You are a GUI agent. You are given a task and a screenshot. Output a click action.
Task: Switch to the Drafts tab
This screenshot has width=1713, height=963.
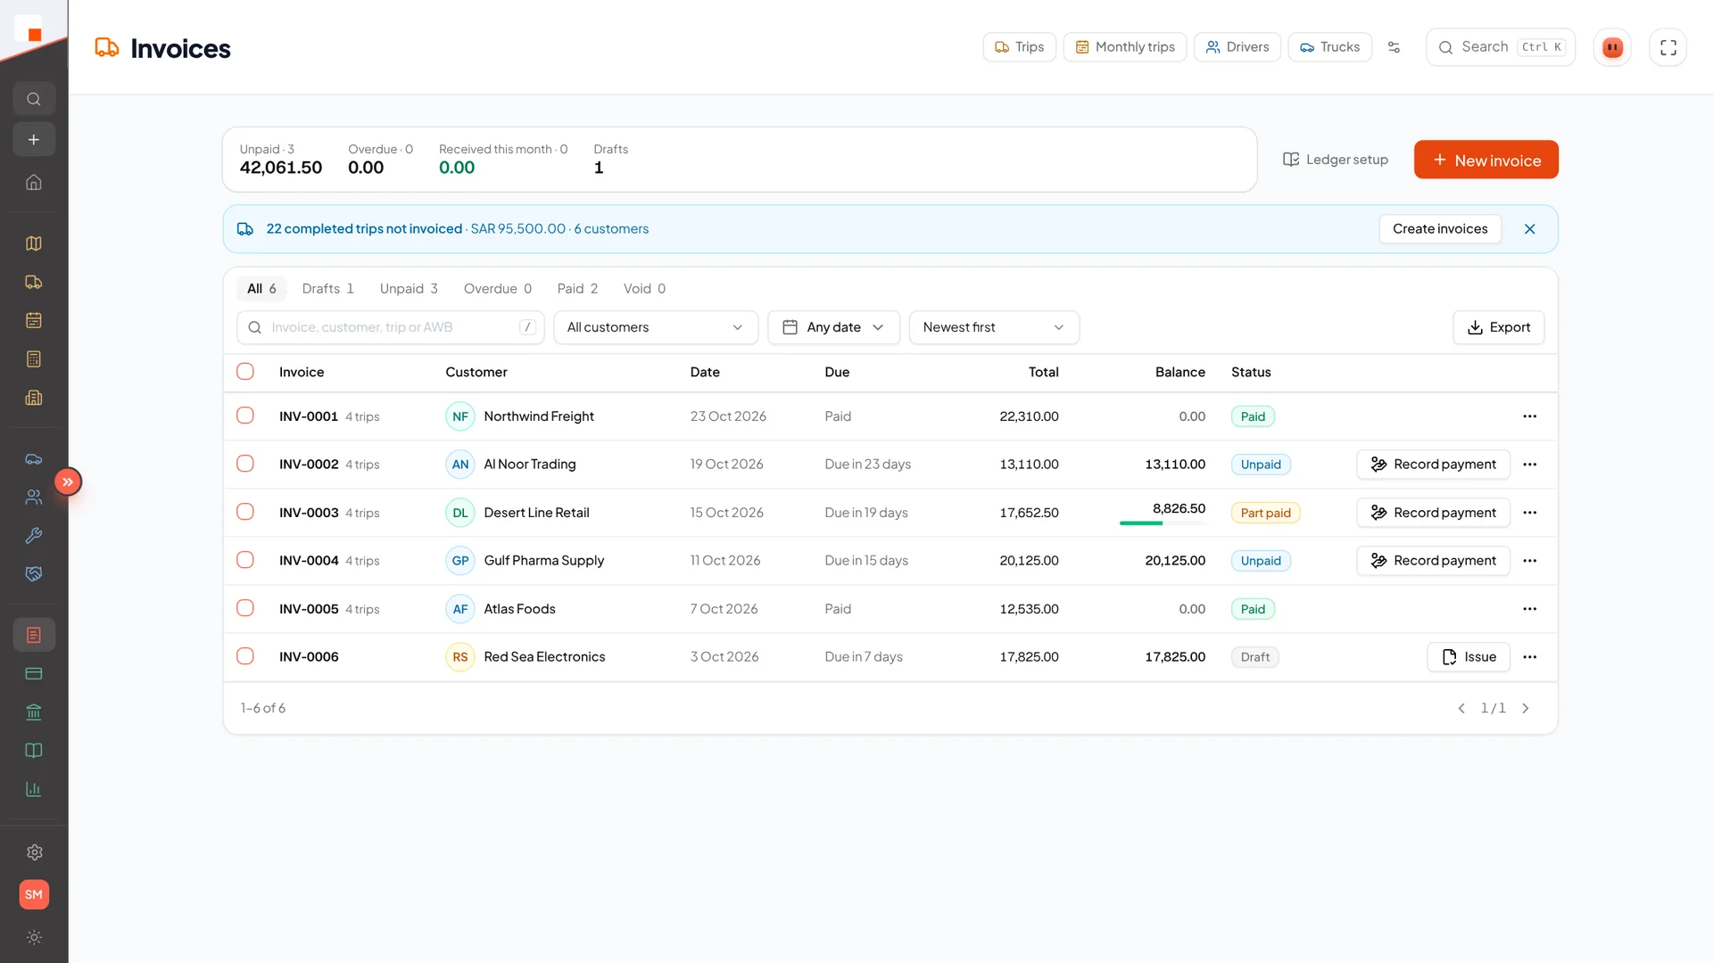(x=328, y=289)
